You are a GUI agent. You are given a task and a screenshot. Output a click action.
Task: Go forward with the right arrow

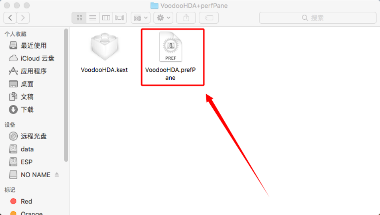(x=23, y=18)
